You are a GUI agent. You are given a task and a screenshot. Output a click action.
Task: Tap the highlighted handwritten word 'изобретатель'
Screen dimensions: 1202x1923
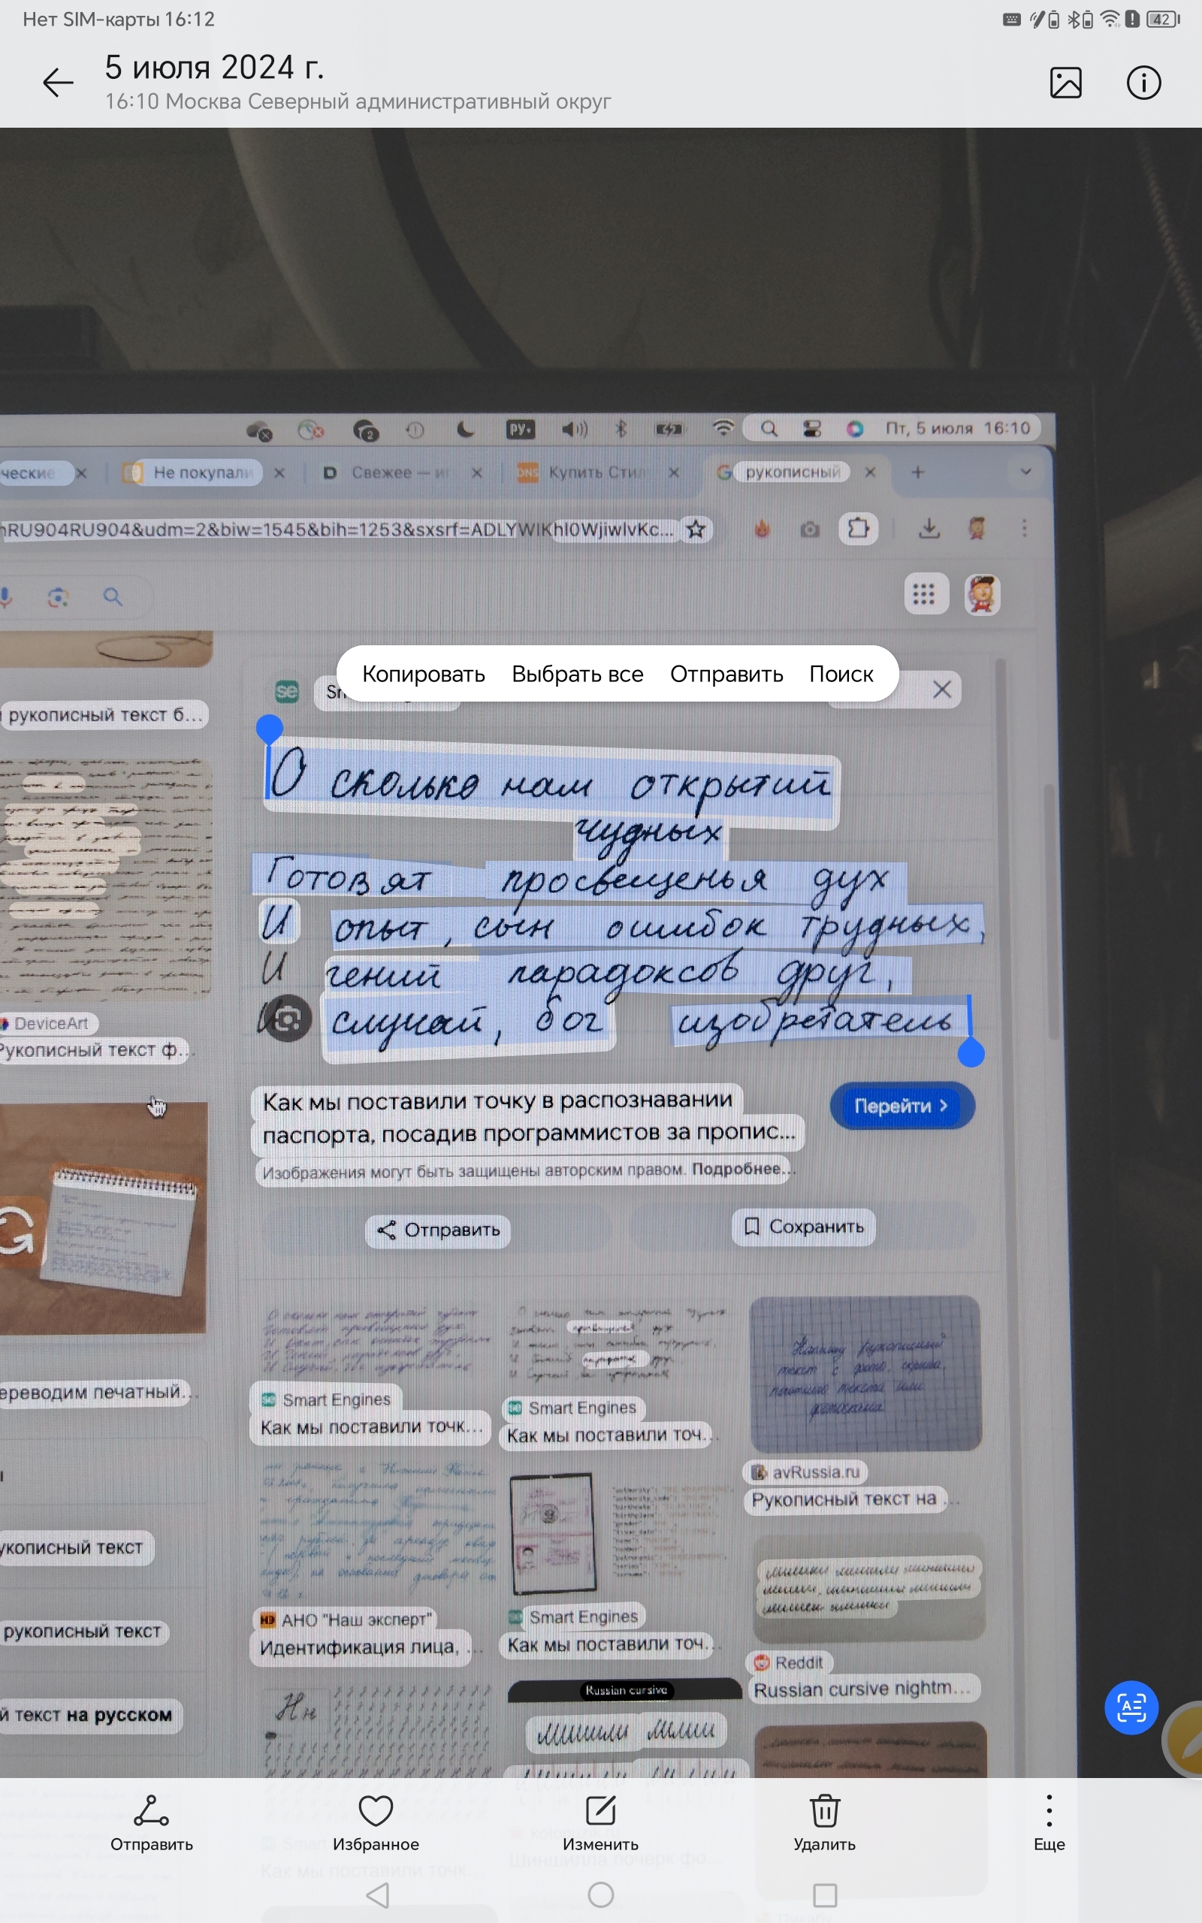815,1021
